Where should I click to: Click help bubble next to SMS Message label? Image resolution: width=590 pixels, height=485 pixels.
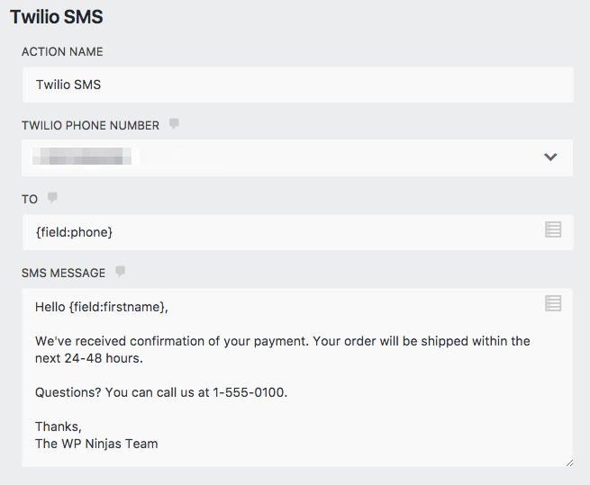point(120,272)
